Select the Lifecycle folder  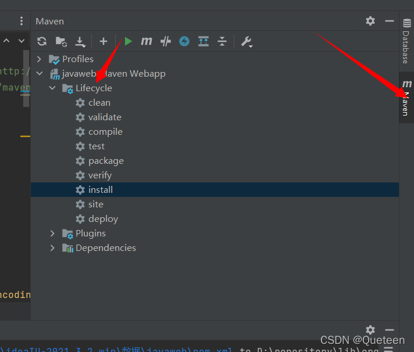point(87,88)
